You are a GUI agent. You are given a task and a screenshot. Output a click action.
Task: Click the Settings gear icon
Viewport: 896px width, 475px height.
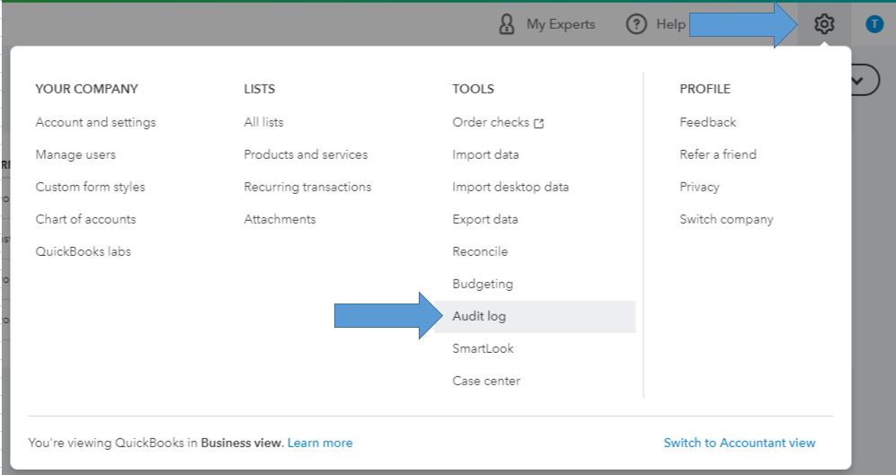[x=824, y=24]
